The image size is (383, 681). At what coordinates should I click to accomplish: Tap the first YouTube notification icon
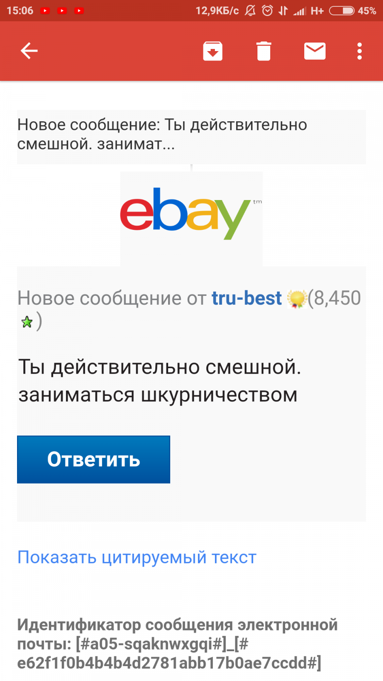[46, 11]
